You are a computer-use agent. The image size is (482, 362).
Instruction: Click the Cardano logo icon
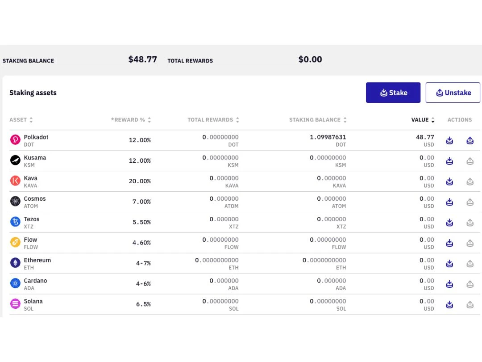pos(15,283)
